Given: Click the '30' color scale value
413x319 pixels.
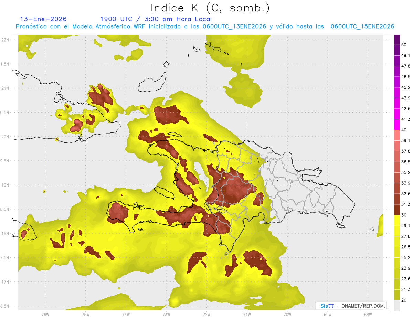Looking at the screenshot, I should [x=404, y=215].
